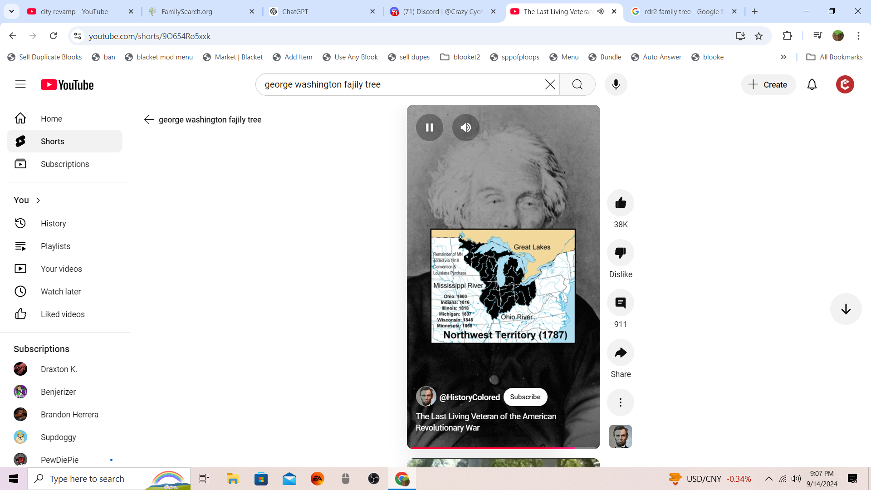
Task: Open YouTube notifications bell
Action: (x=812, y=84)
